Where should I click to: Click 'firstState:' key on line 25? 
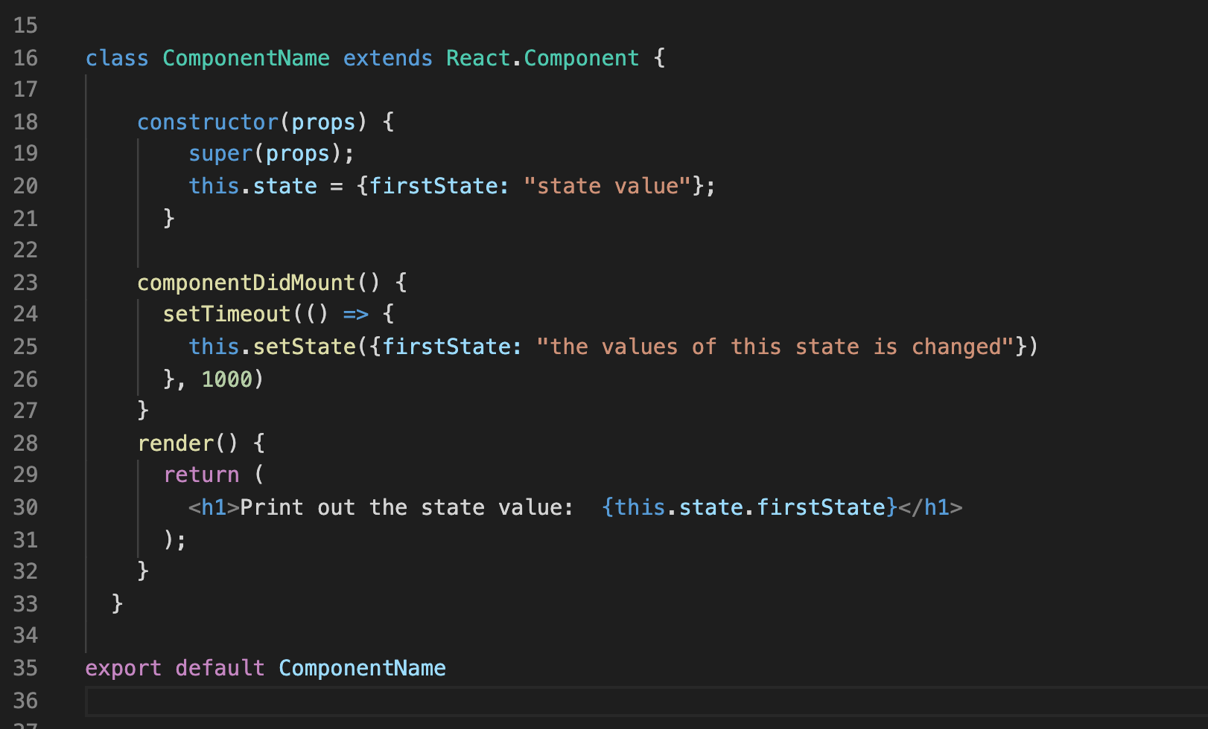[x=452, y=347]
